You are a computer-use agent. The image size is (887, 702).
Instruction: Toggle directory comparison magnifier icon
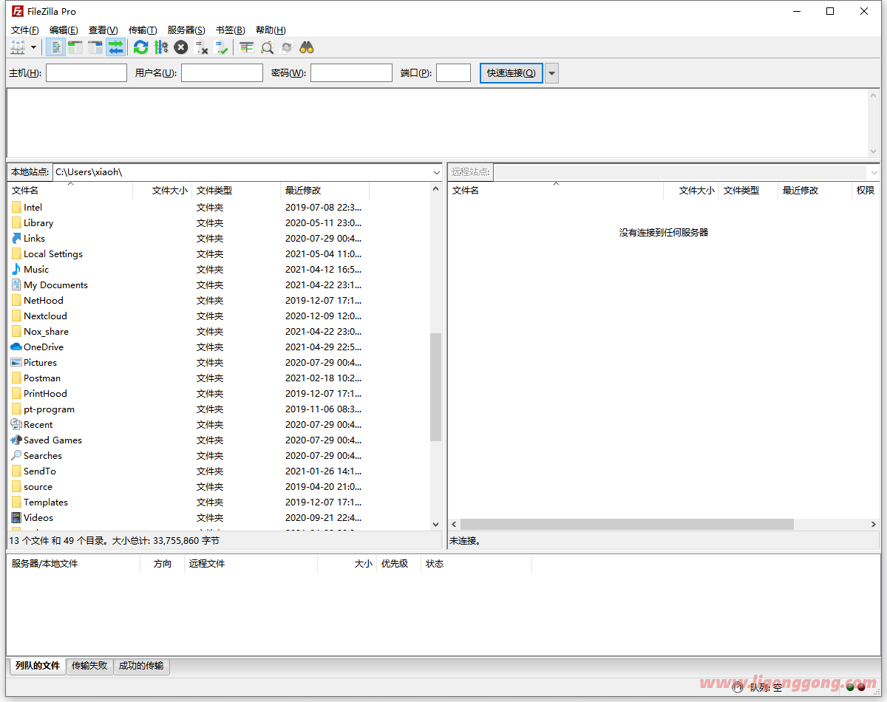tap(267, 47)
